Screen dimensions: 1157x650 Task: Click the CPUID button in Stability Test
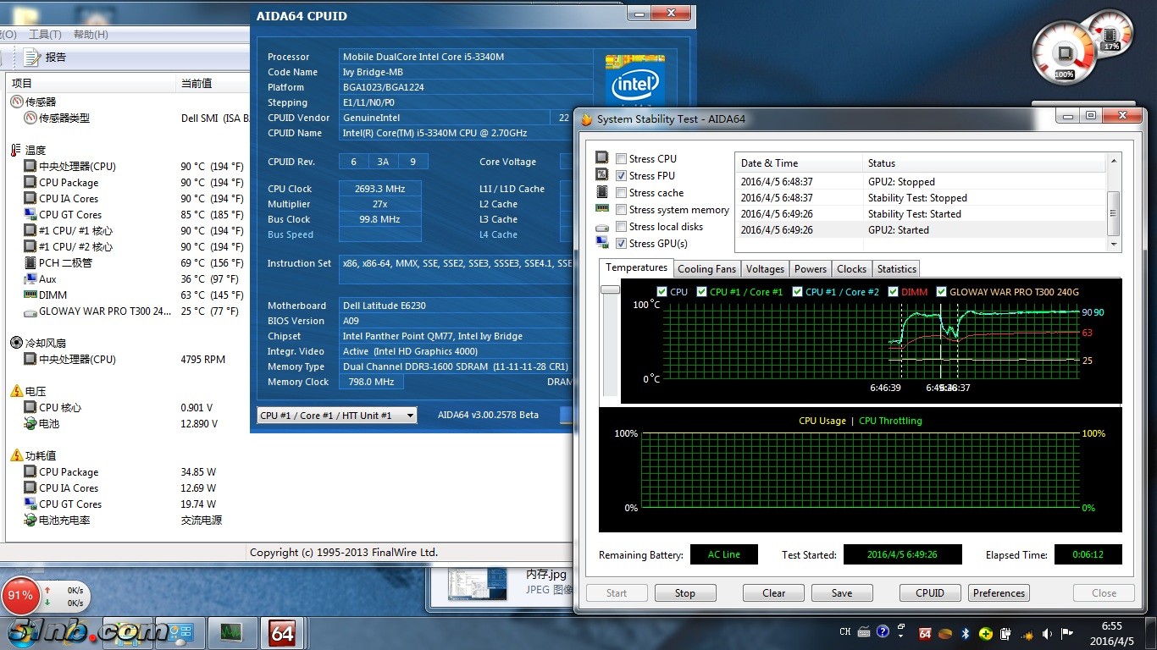930,593
